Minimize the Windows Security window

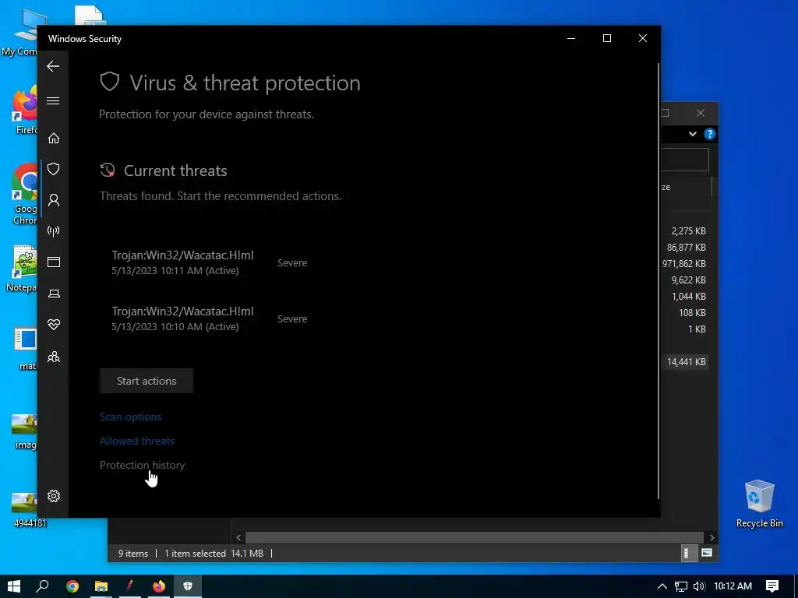[571, 39]
